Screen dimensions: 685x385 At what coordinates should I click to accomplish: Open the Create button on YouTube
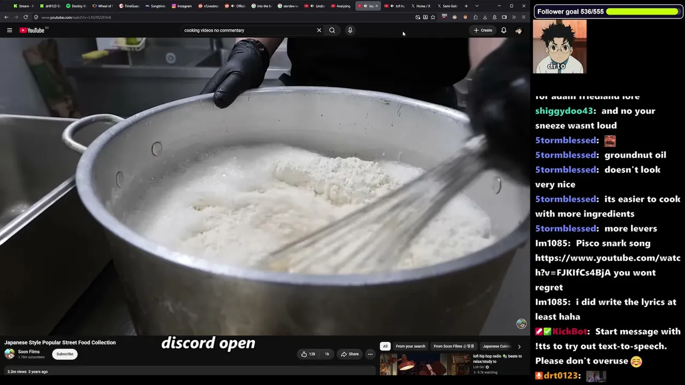click(483, 30)
